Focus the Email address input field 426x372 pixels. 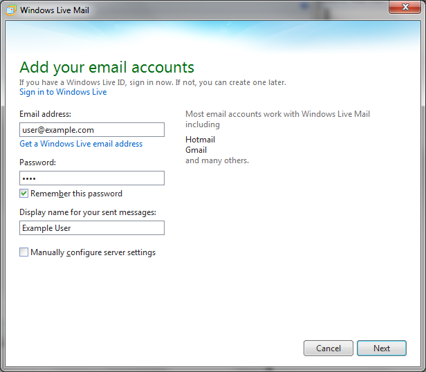92,130
